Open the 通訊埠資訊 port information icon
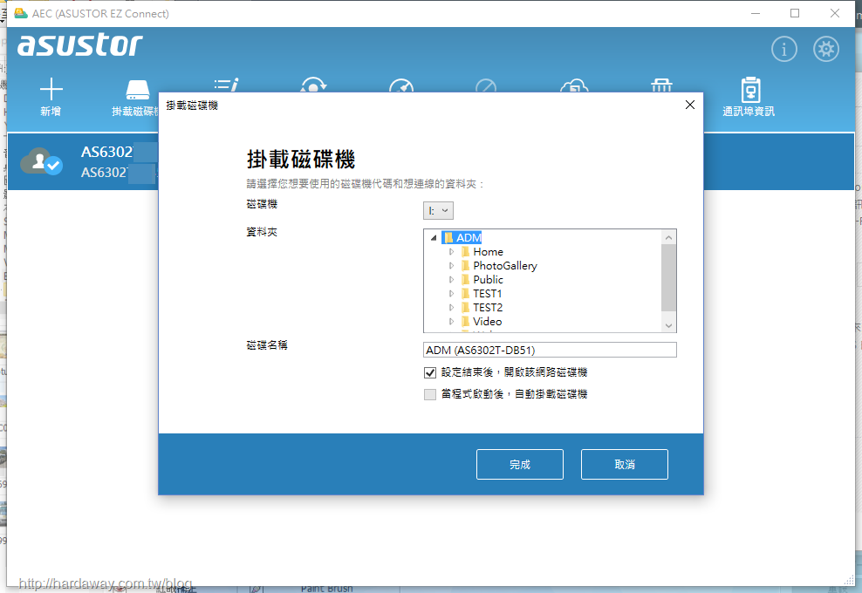Screen dimensions: 862x593 tap(750, 90)
